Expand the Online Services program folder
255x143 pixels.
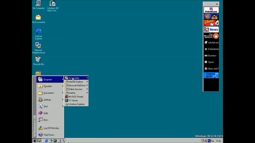(76, 89)
